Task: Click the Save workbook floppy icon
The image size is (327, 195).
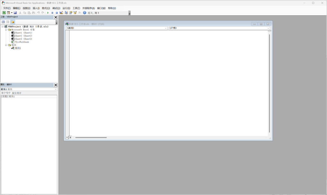Action: click(x=15, y=13)
